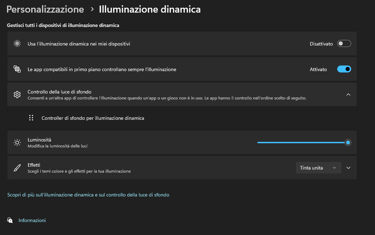
Task: Select Controller di sfondo per illuminazione dinamica
Action: click(x=93, y=118)
